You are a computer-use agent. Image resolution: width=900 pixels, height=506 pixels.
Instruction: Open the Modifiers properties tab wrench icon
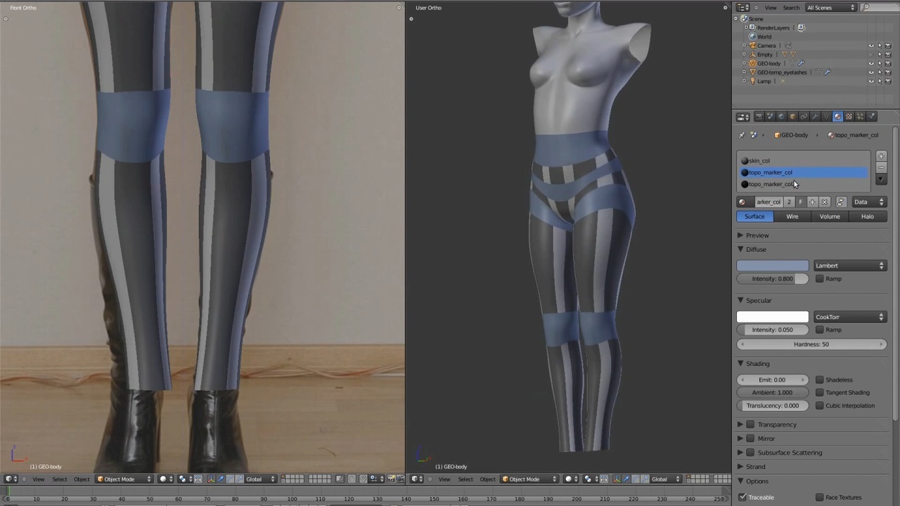(815, 117)
